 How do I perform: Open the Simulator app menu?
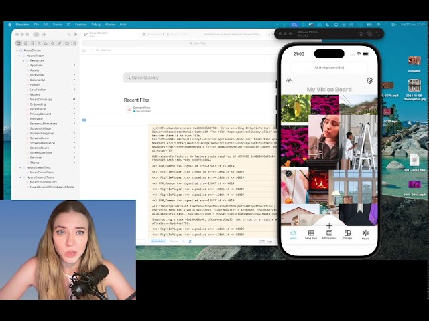(22, 25)
